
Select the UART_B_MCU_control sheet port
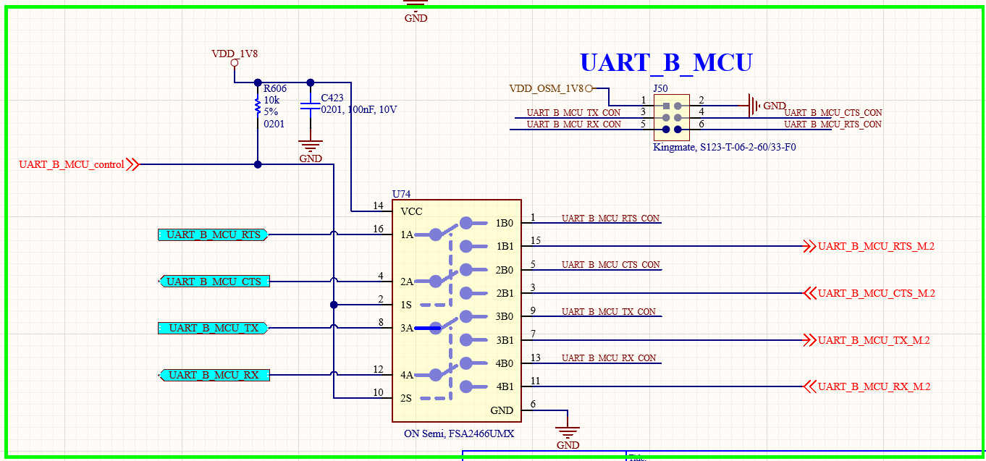[77, 164]
